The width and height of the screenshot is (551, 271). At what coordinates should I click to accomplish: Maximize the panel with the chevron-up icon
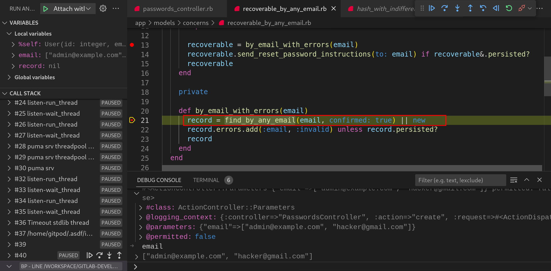[527, 180]
